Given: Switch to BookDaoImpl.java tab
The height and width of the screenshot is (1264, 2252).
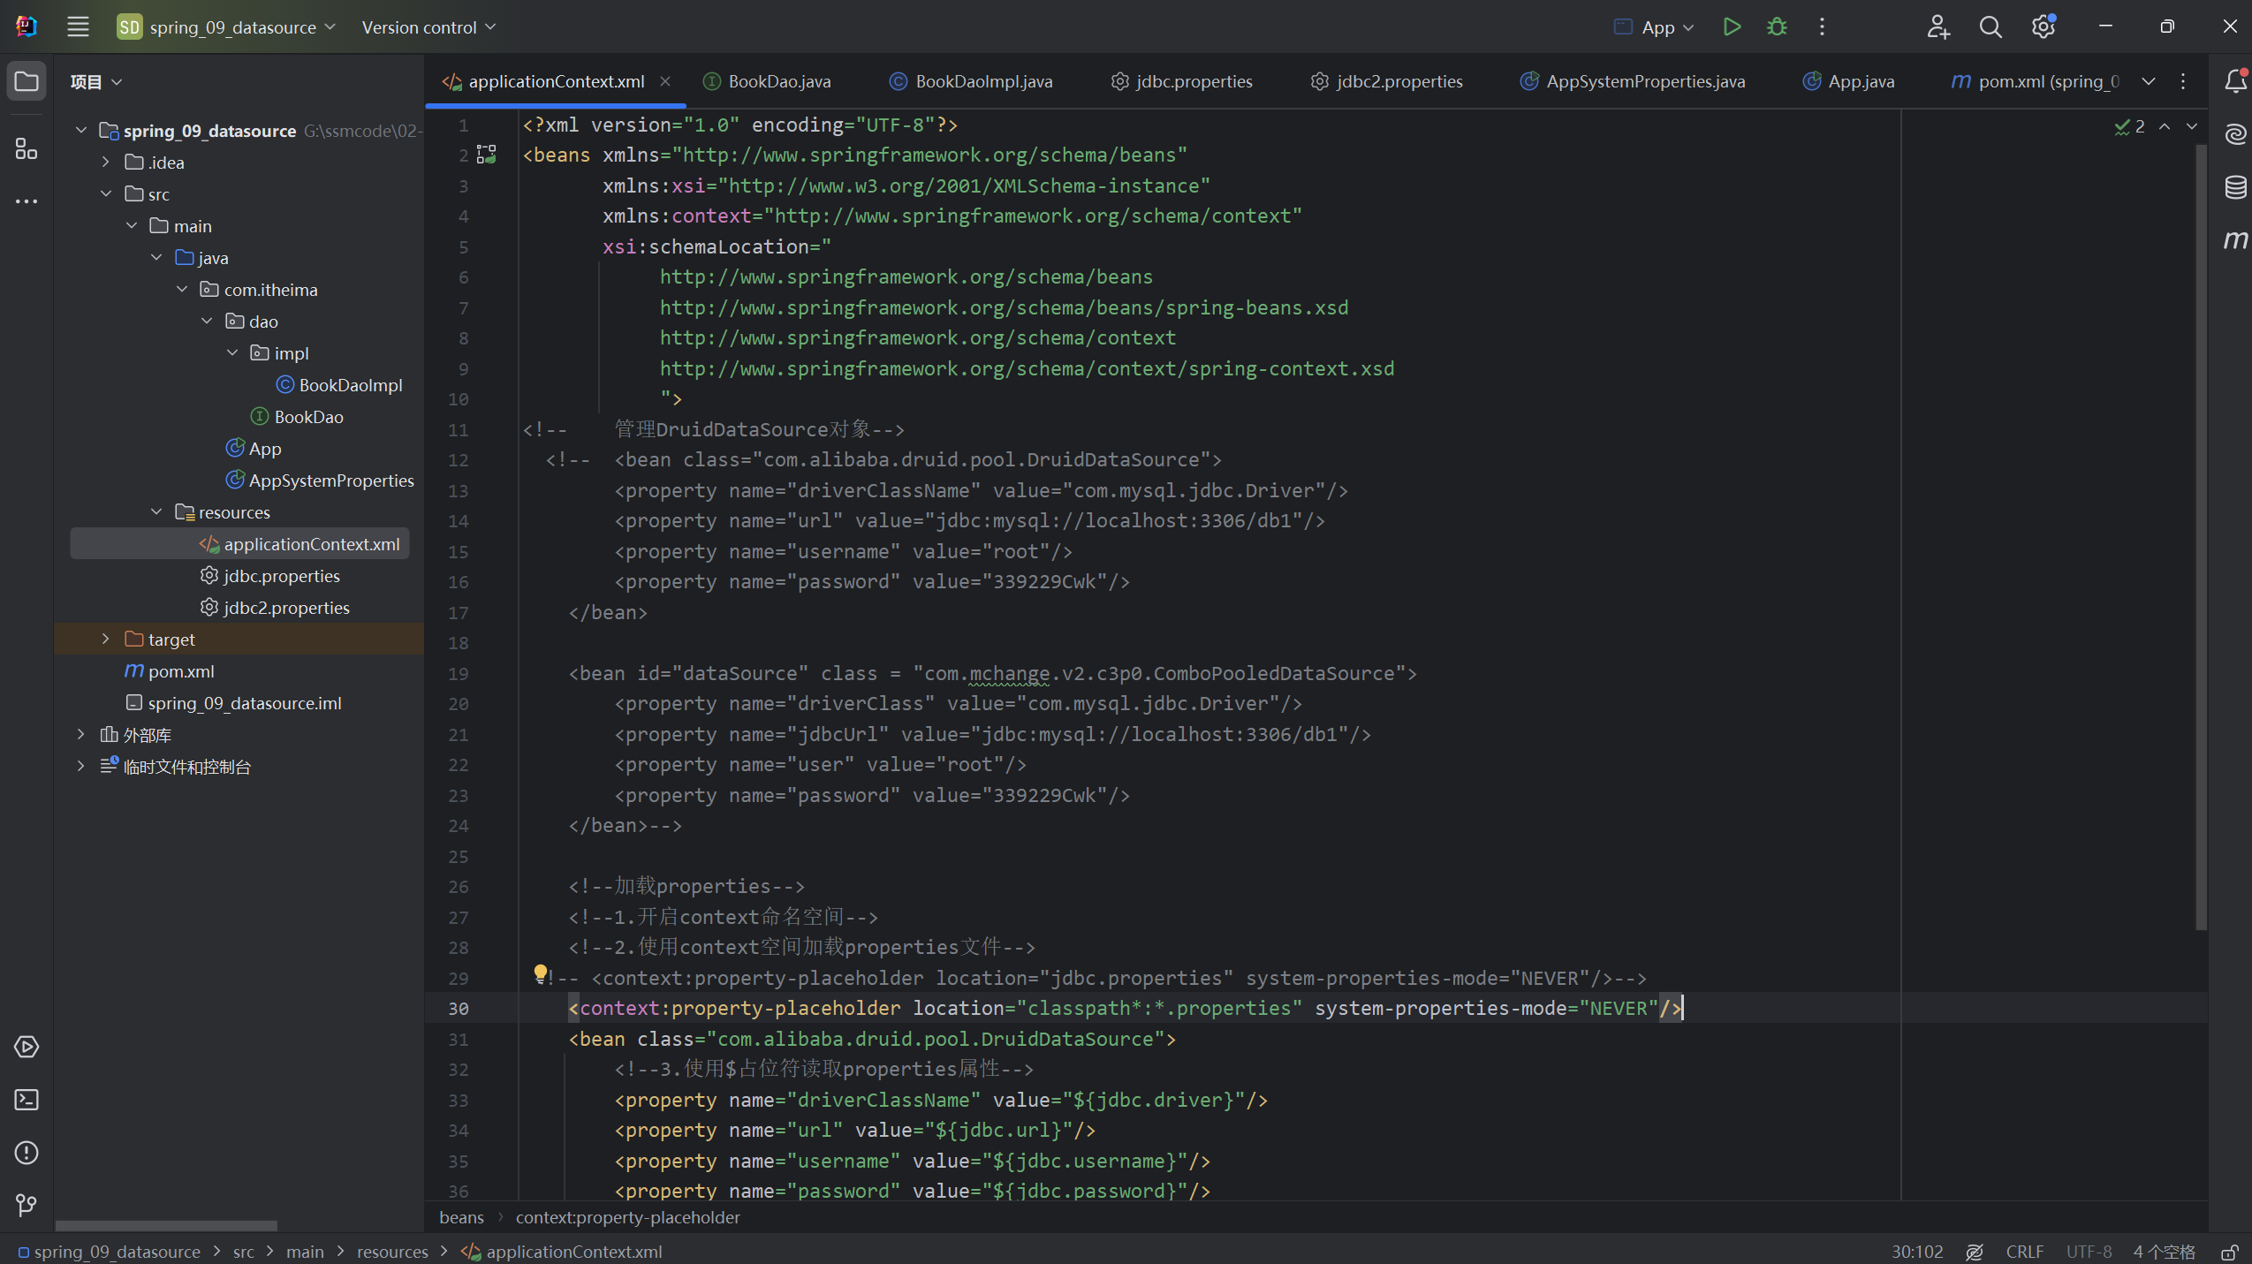Looking at the screenshot, I should (971, 81).
